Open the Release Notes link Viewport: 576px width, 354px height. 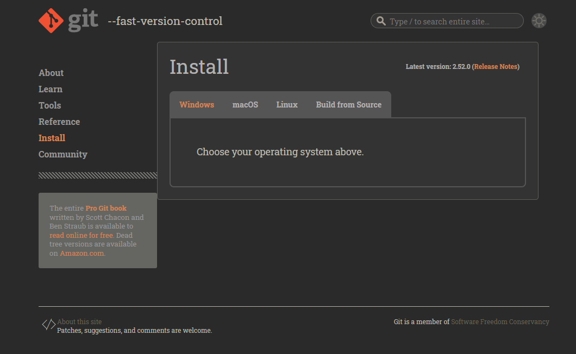tap(496, 66)
